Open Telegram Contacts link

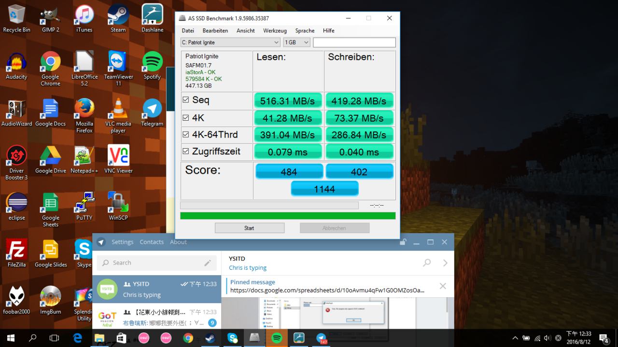click(x=152, y=242)
